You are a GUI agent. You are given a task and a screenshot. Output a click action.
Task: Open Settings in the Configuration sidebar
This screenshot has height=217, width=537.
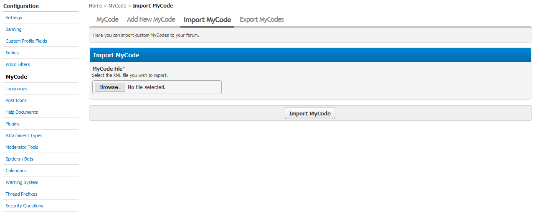pyautogui.click(x=14, y=18)
